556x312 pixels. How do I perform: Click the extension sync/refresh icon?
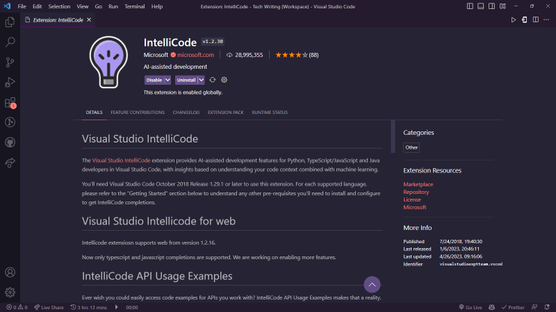[213, 80]
